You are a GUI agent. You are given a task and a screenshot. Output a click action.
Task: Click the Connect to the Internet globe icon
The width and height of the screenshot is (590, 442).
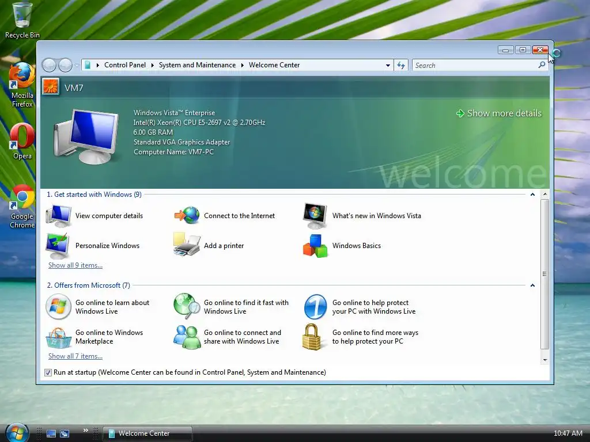pos(187,215)
